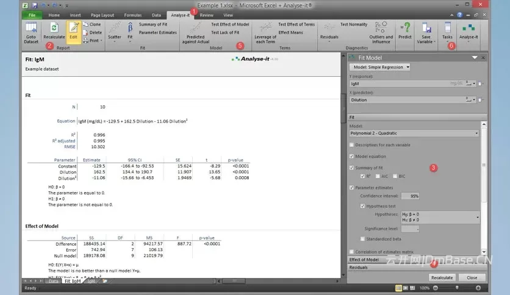Open the Model: Simple Regression dropdown
This screenshot has height=295, width=510.
coord(379,67)
